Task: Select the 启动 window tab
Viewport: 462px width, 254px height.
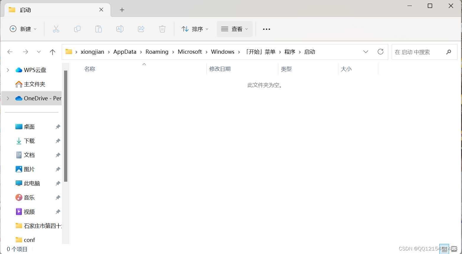Action: click(x=58, y=10)
